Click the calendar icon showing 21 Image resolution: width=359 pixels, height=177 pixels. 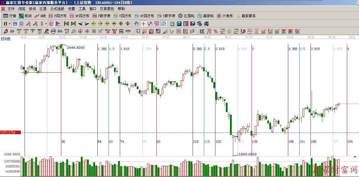pos(172,24)
